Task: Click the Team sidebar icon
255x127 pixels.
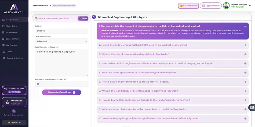Action: pos(3,52)
